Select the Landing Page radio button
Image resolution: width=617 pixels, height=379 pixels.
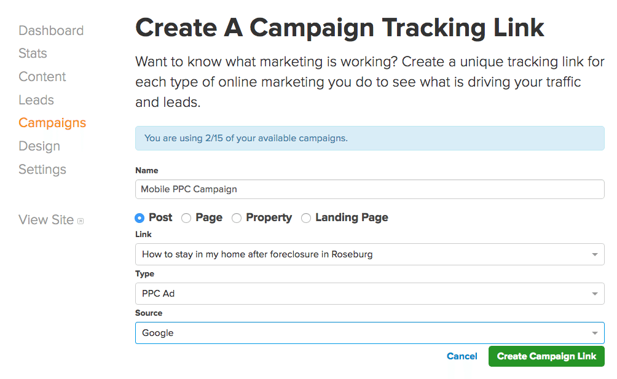tap(306, 218)
